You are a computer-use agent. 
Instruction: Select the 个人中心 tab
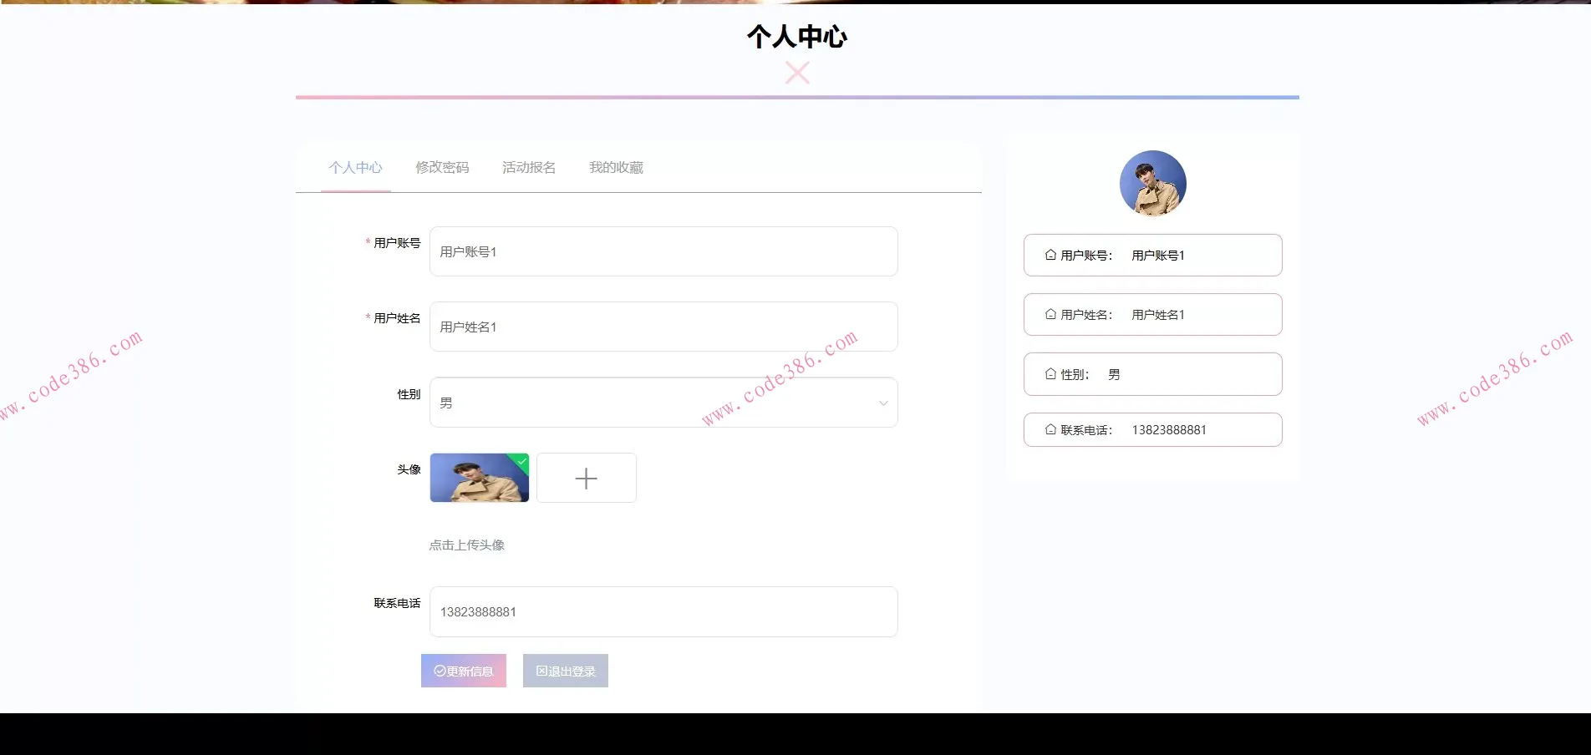(x=355, y=167)
